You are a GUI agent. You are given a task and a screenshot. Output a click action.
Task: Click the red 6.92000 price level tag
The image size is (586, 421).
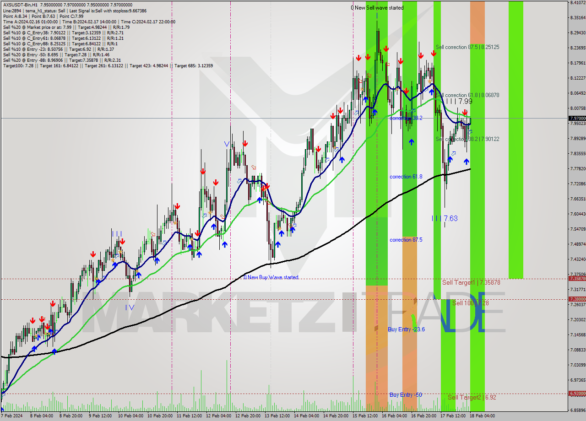pos(577,393)
